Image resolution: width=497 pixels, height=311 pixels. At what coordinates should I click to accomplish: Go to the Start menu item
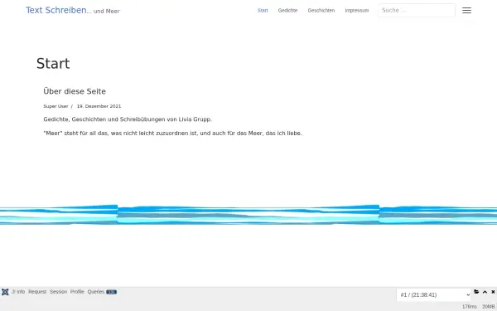point(263,11)
